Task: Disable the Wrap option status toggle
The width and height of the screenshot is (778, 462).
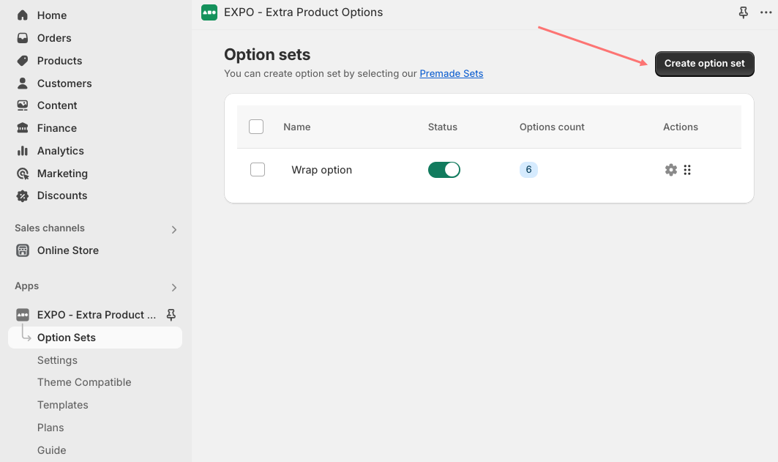Action: [x=444, y=170]
